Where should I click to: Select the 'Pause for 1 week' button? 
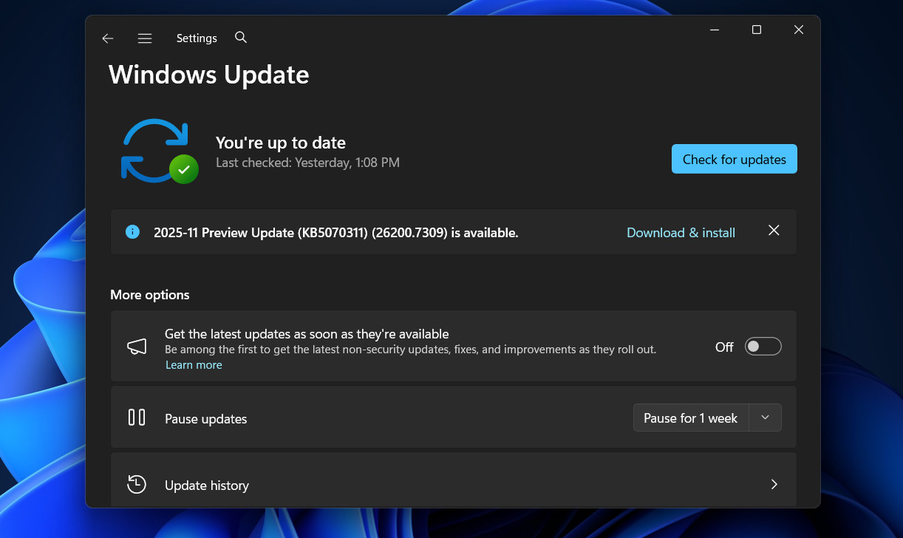(690, 417)
